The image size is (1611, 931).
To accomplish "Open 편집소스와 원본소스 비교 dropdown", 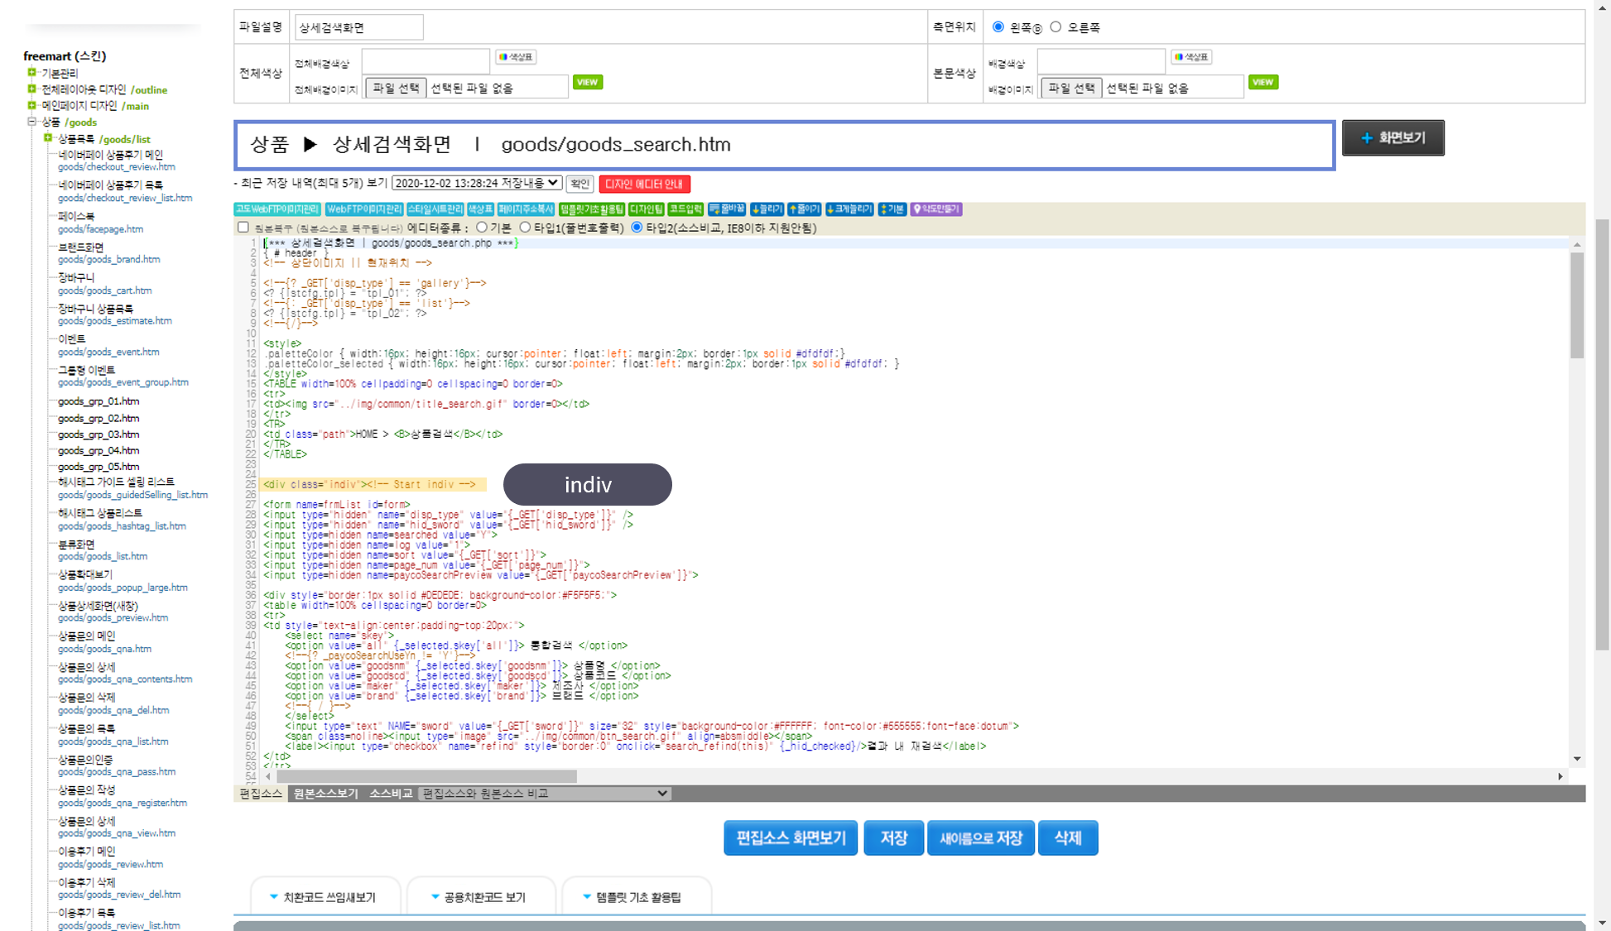I will tap(545, 794).
